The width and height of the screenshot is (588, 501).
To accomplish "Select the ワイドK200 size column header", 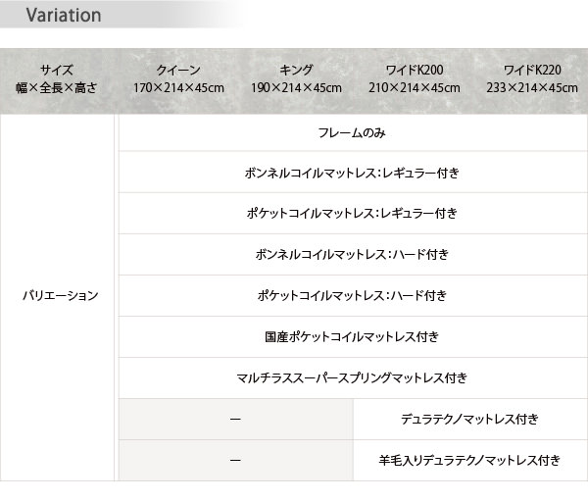I will point(414,79).
